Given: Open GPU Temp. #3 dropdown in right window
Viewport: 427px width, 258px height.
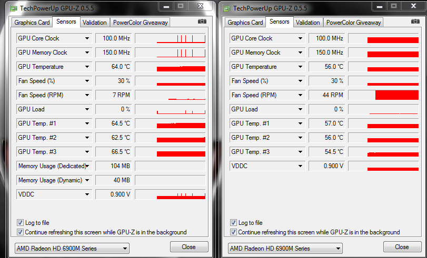Looking at the screenshot, I should pyautogui.click(x=300, y=152).
